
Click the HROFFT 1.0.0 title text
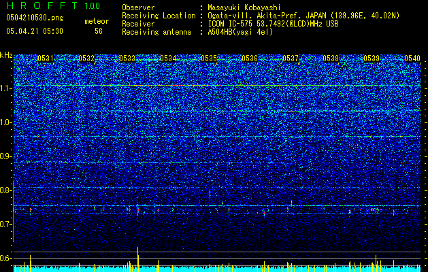(54, 5)
